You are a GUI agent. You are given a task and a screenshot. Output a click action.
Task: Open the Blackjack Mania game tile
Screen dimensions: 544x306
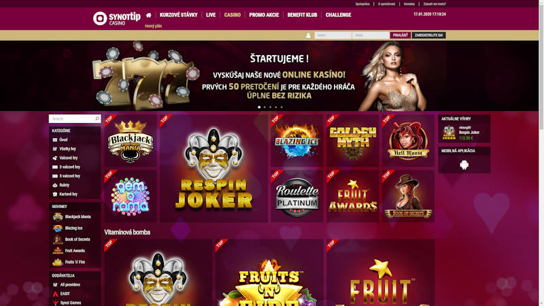click(131, 141)
